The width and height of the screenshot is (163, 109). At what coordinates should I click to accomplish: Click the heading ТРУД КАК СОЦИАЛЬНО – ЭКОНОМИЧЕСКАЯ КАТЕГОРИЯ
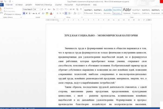point(101,36)
